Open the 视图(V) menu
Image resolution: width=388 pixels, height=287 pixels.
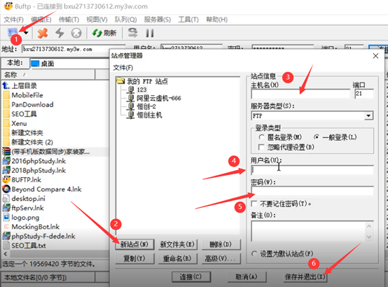[97, 20]
